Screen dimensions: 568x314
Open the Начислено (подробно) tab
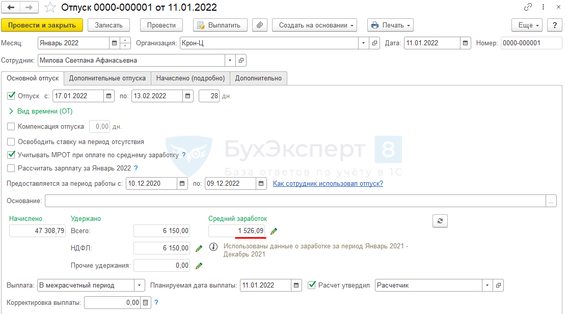190,78
